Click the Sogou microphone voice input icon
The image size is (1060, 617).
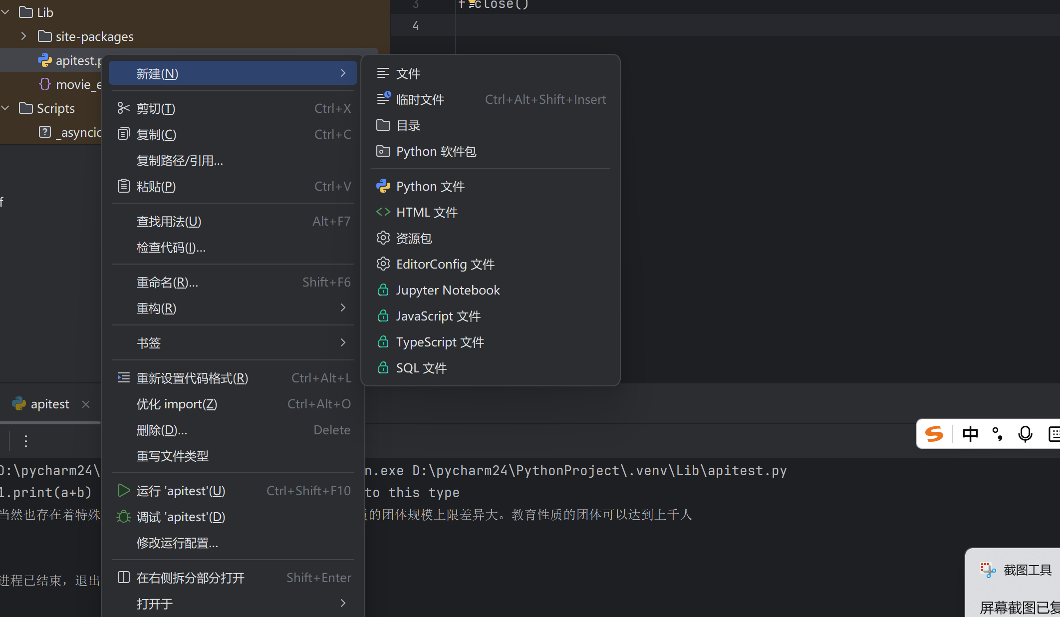[1025, 434]
